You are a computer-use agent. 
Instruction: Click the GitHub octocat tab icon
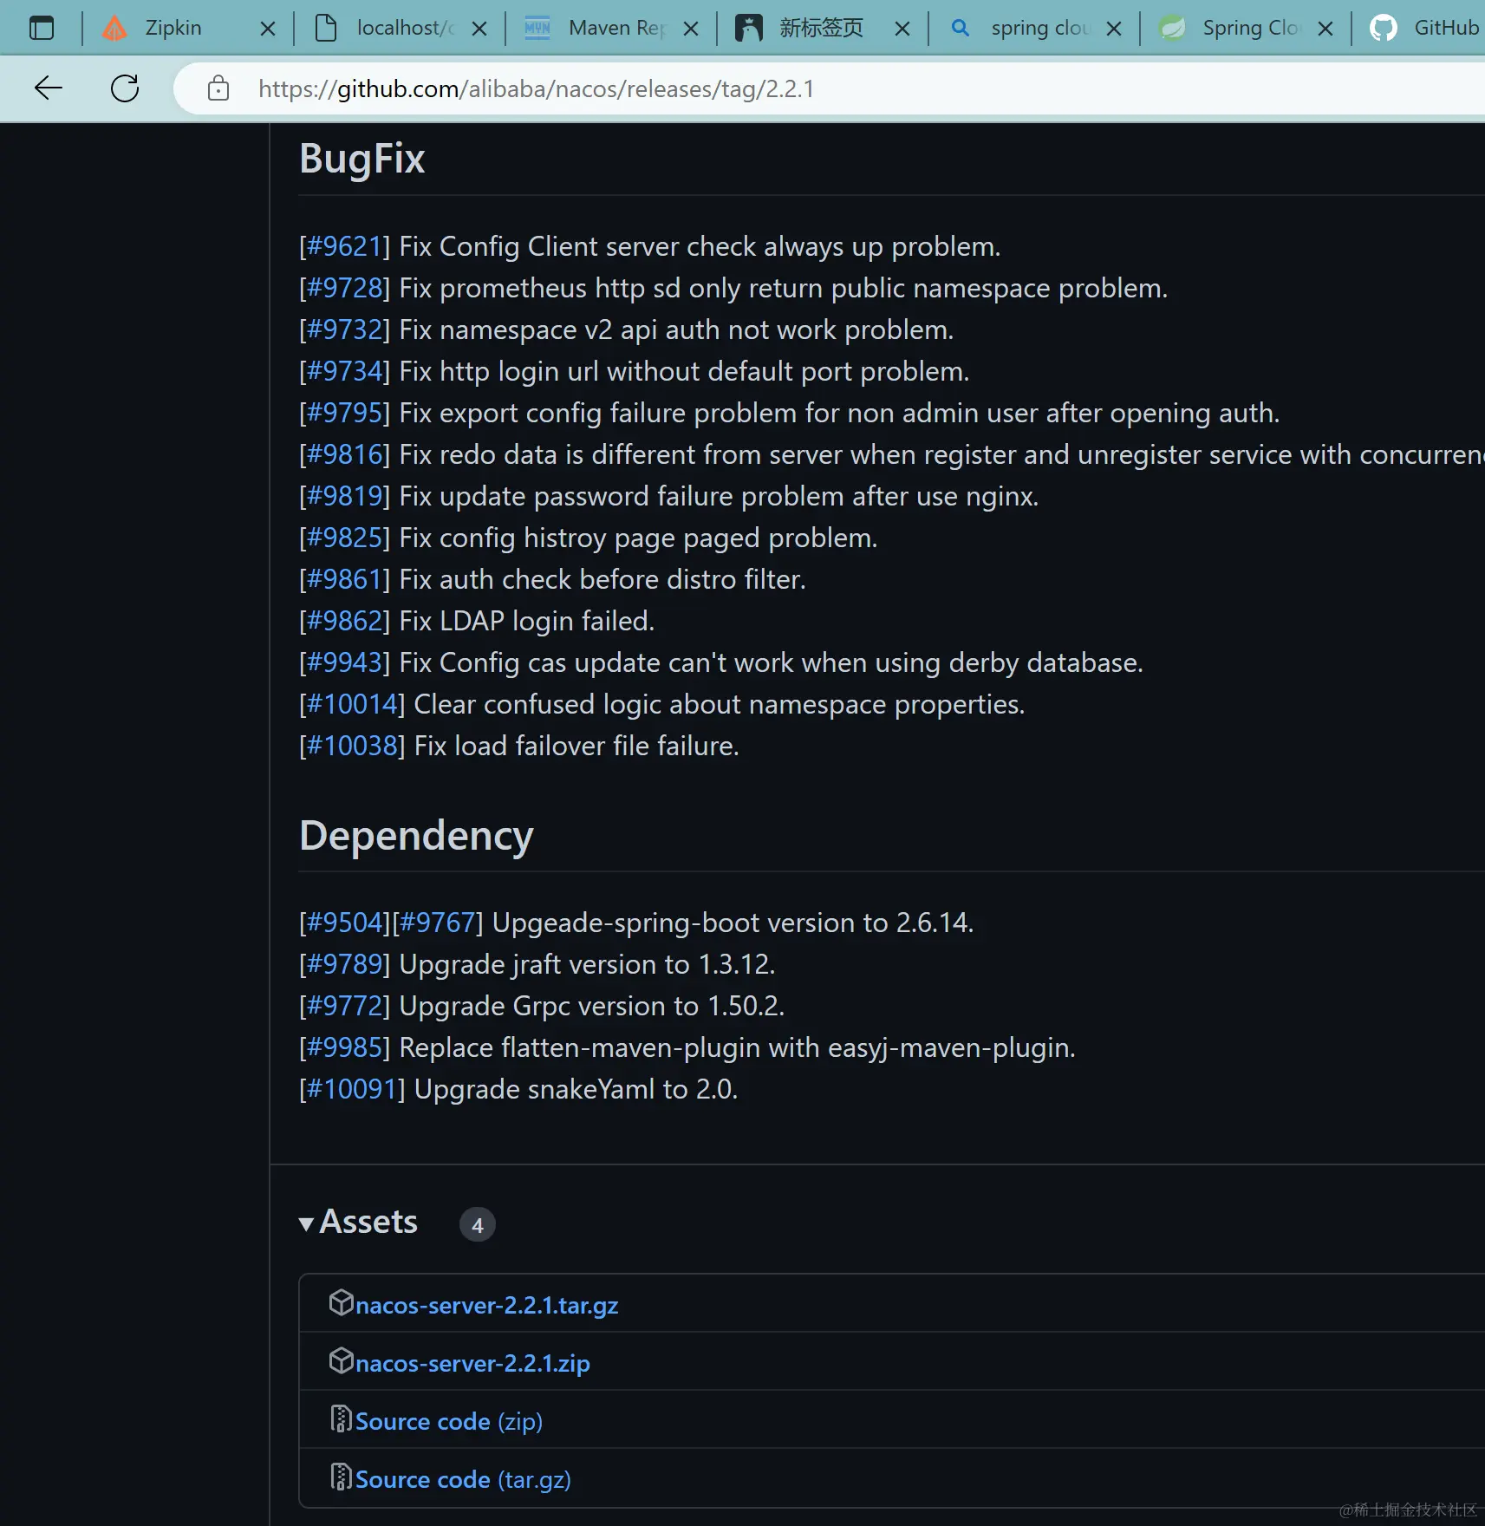(1384, 29)
